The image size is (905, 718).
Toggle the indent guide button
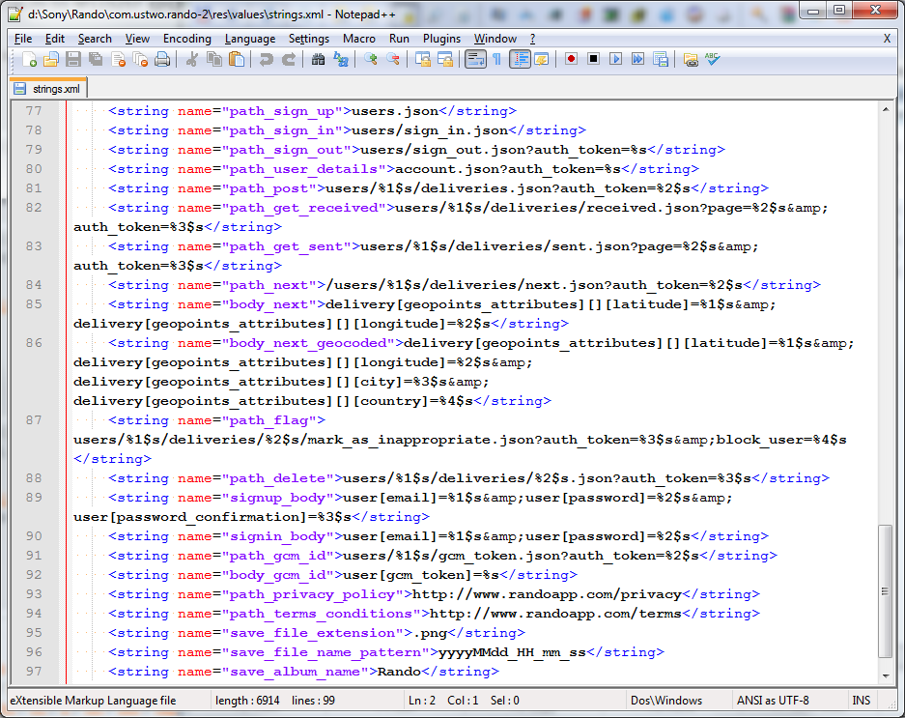point(520,59)
